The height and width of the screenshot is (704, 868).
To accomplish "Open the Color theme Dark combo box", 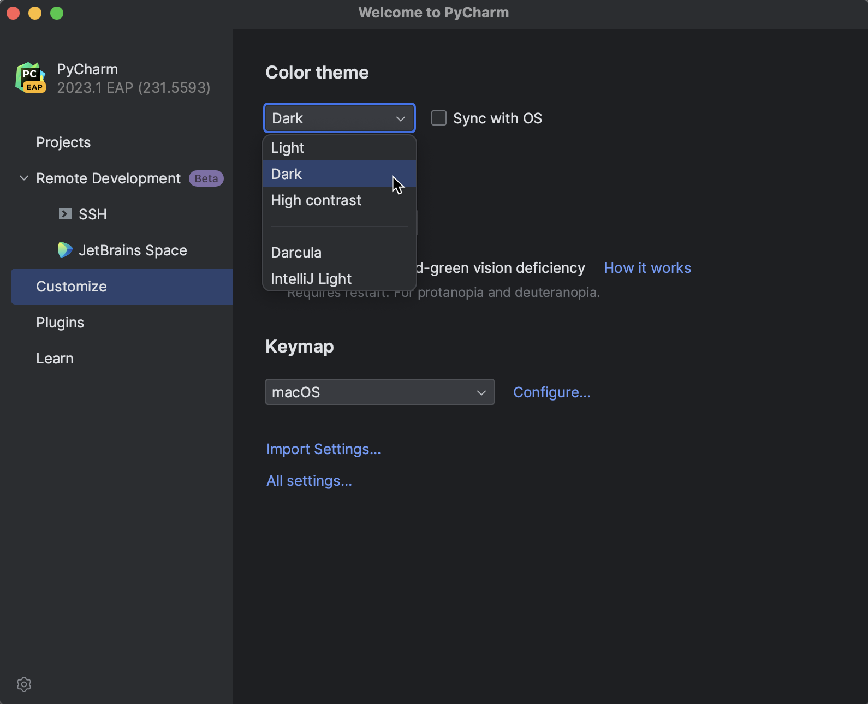I will (340, 118).
